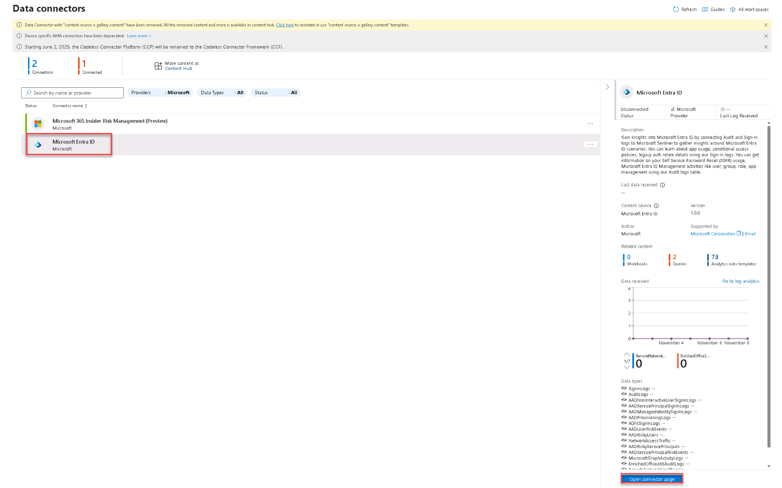Sort by the Status column header

[31, 106]
